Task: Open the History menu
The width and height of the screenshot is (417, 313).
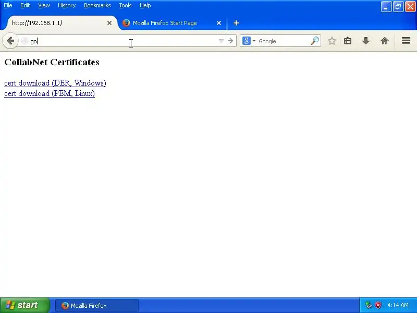Action: 67,5
